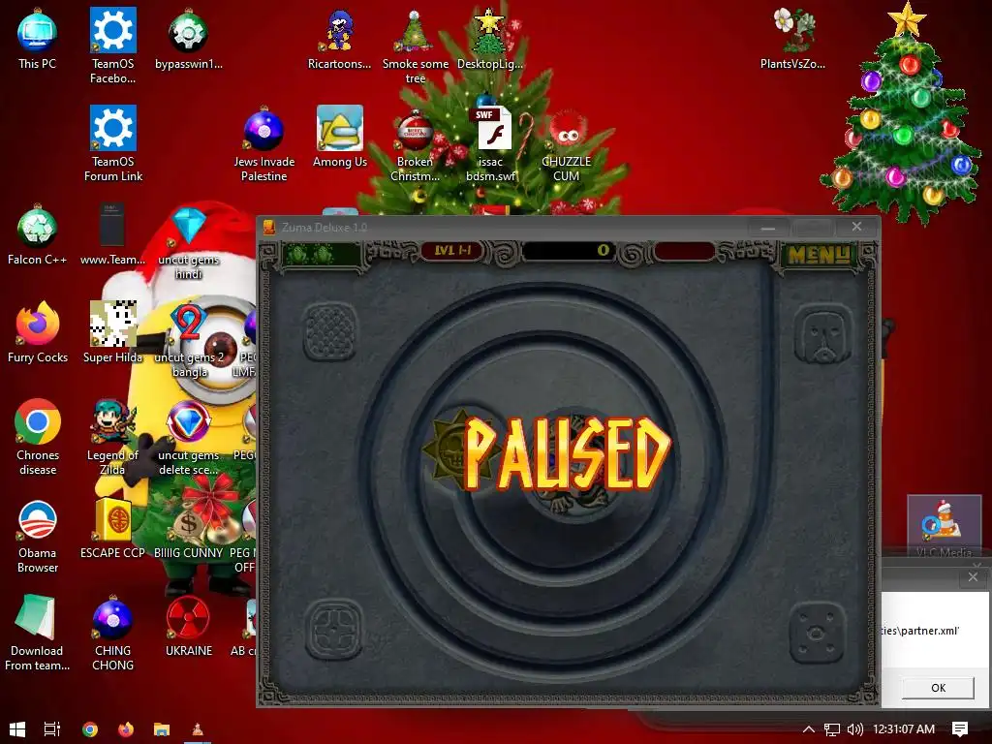
Task: Open Task View on the taskbar
Action: pyautogui.click(x=52, y=728)
